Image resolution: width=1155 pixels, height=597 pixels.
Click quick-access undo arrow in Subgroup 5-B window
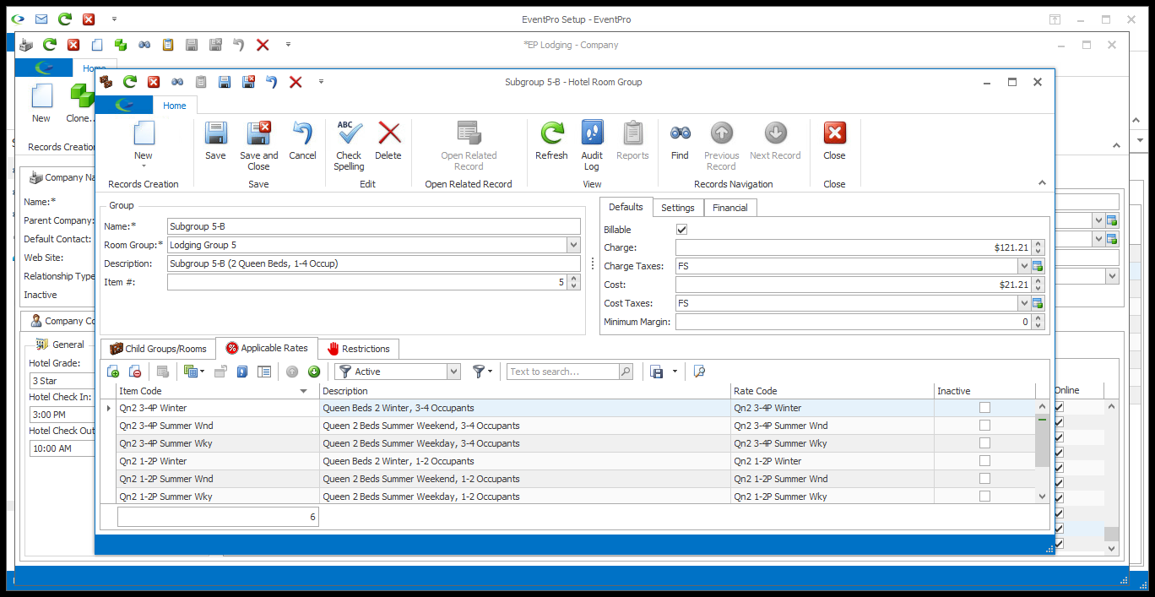point(272,82)
